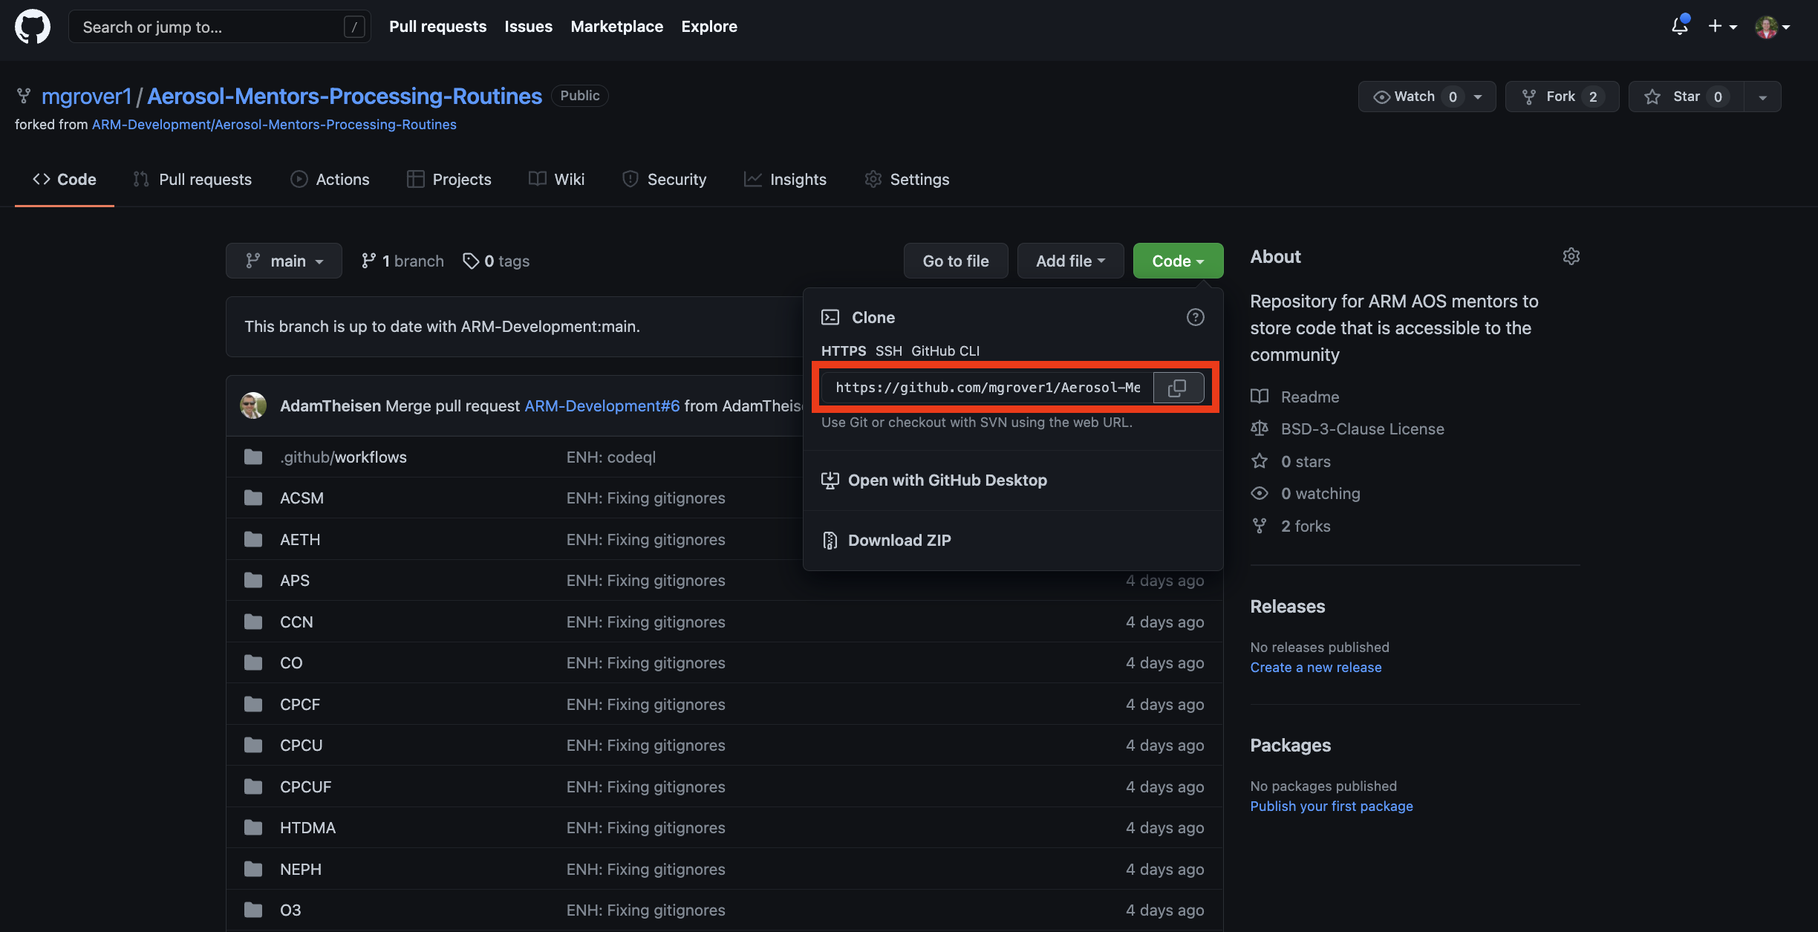
Task: Expand the Add file dropdown
Action: click(1070, 261)
